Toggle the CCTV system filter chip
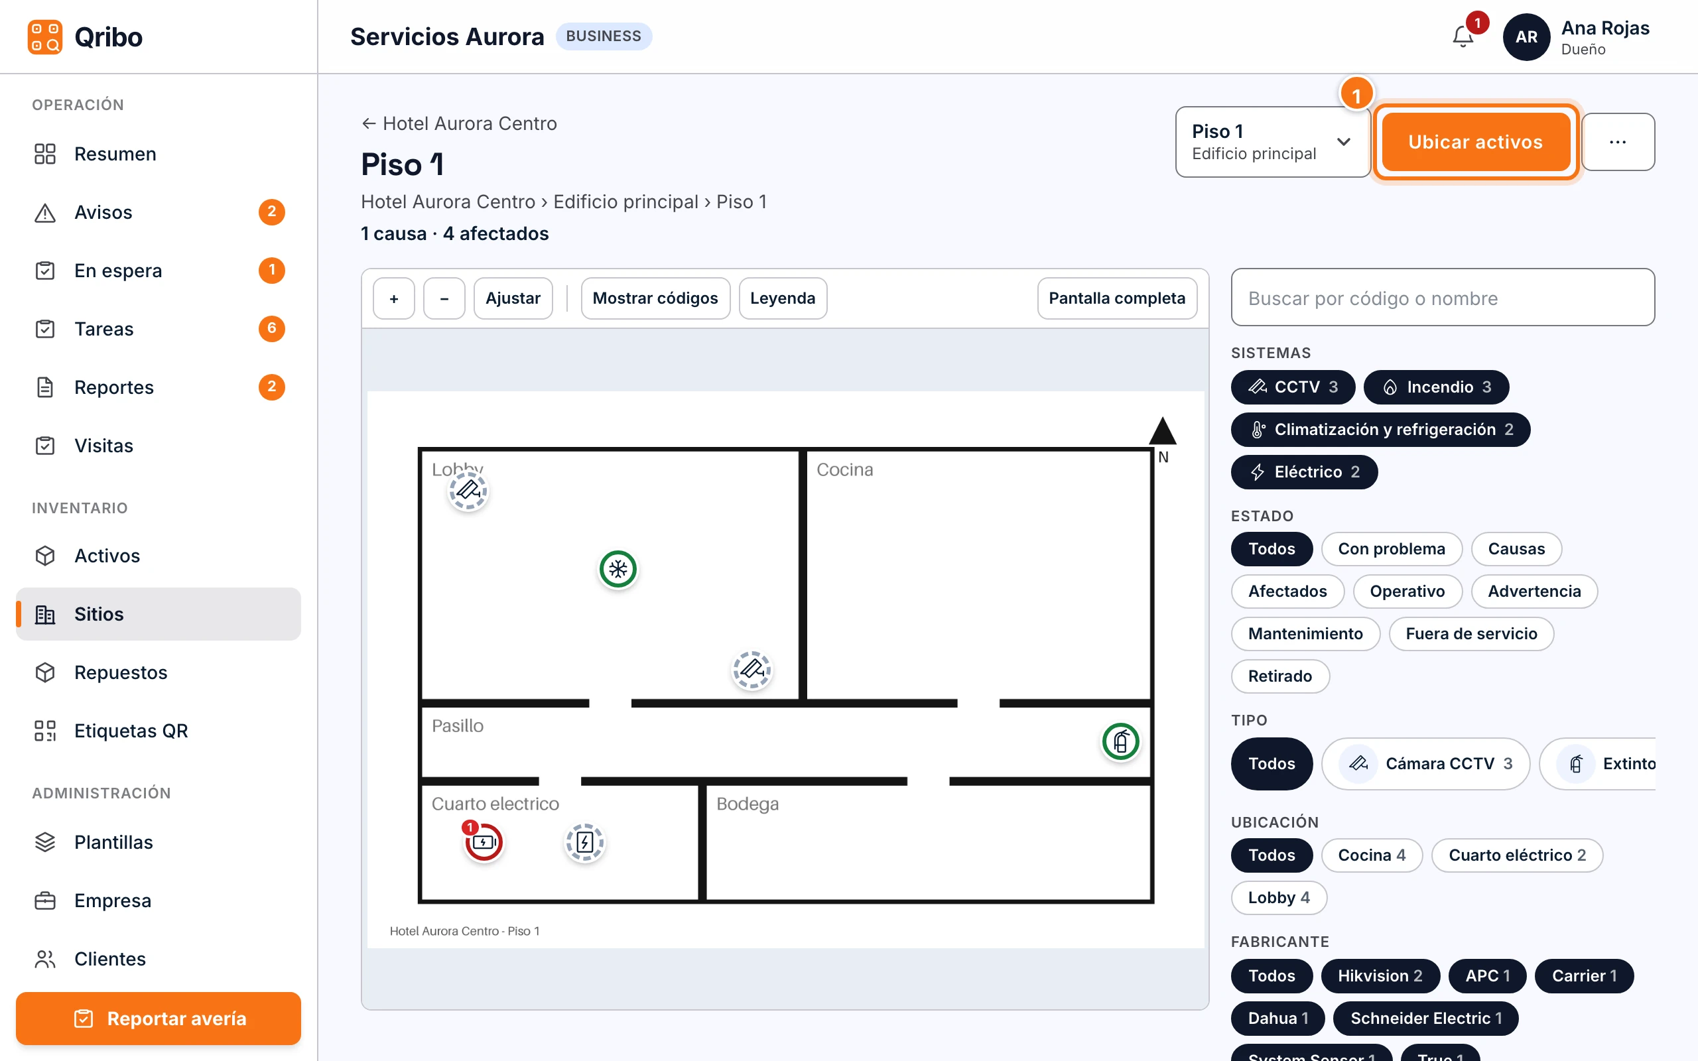Viewport: 1698px width, 1061px height. tap(1293, 387)
